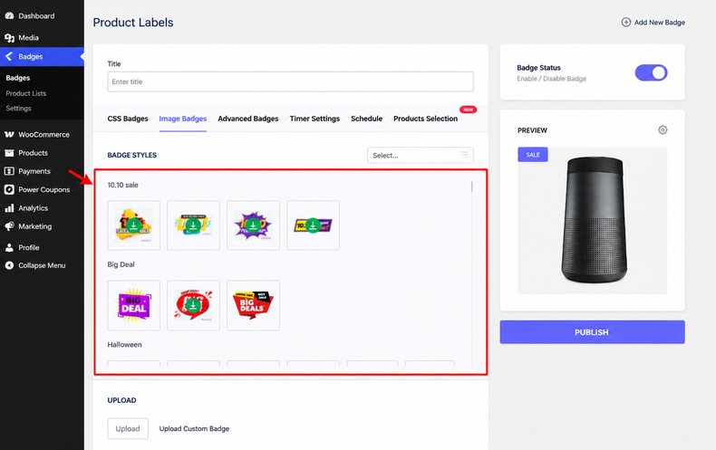Click the 'Big Deal' category heading

pos(121,264)
